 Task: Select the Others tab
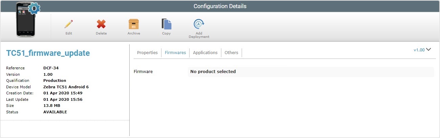tap(232, 52)
